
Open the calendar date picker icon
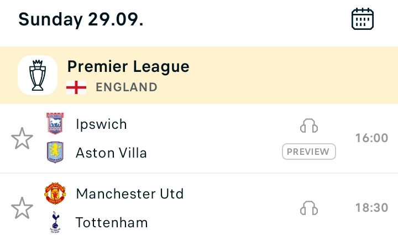coord(363,19)
